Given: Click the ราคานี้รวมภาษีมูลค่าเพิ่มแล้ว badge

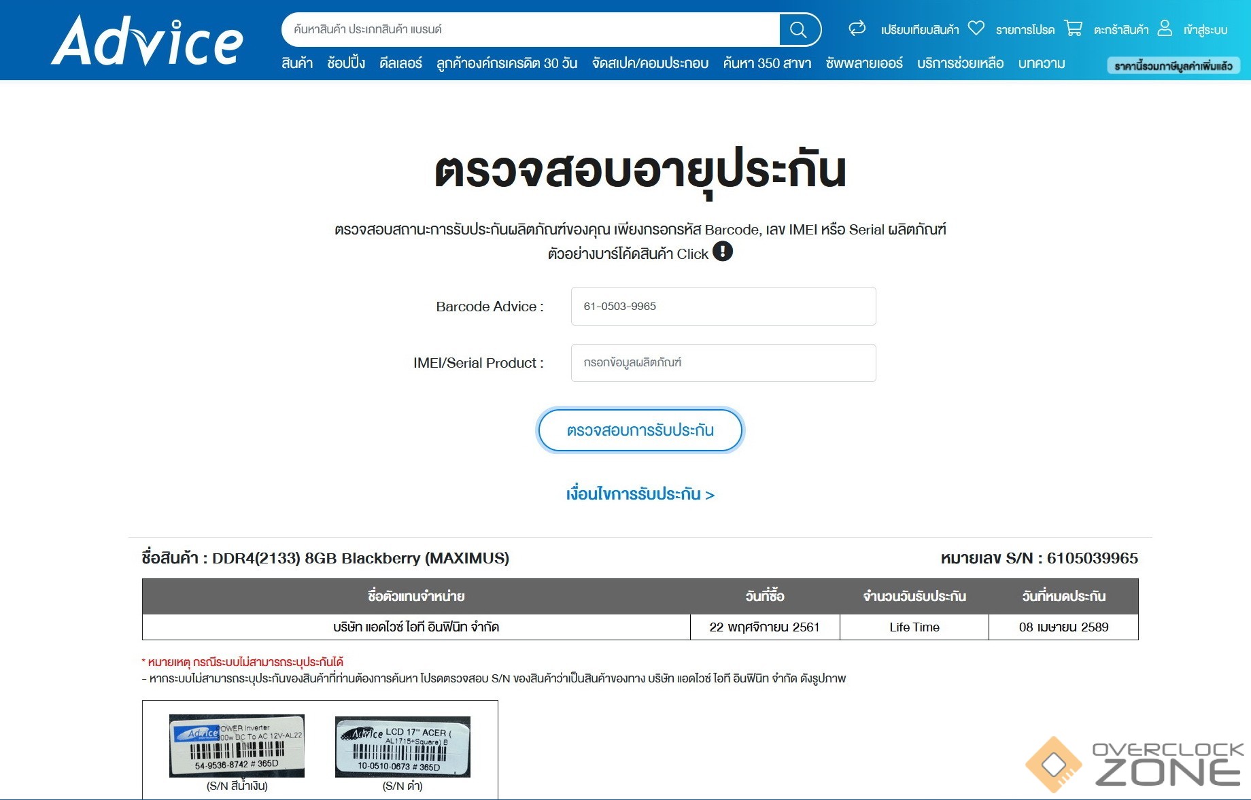Looking at the screenshot, I should (x=1173, y=66).
